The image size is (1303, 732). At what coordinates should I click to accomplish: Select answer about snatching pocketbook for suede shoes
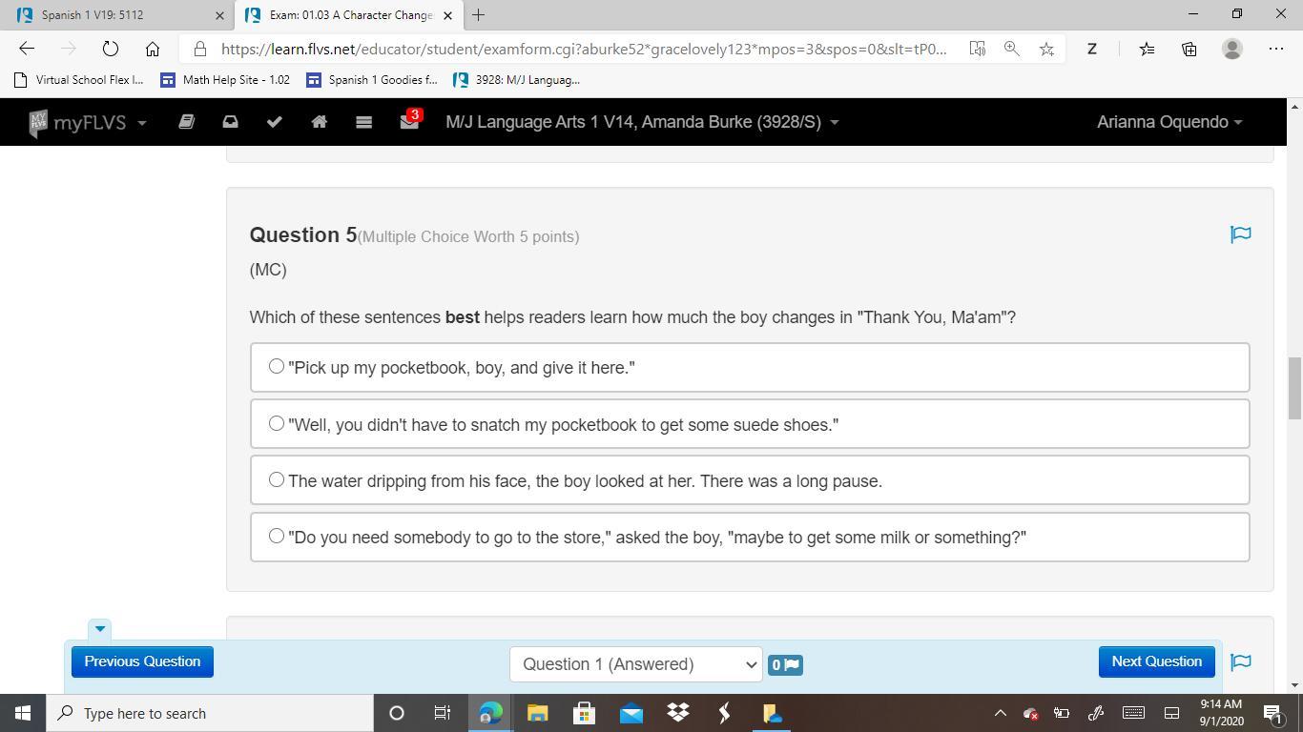(750, 424)
